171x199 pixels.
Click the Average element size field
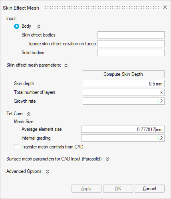(x=123, y=129)
